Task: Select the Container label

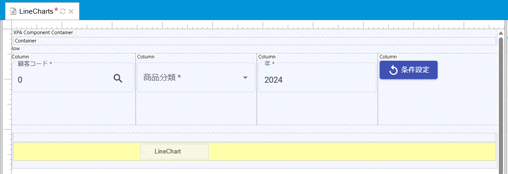Action: pos(26,41)
